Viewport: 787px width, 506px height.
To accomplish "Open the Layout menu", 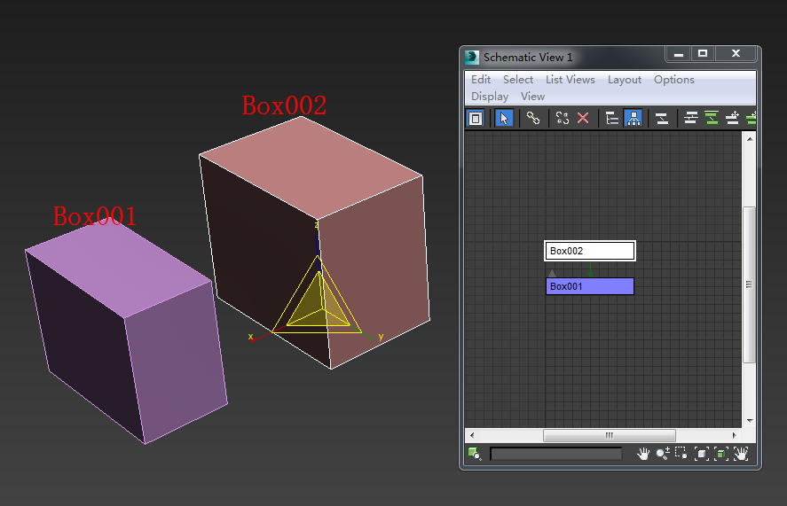I will click(625, 80).
